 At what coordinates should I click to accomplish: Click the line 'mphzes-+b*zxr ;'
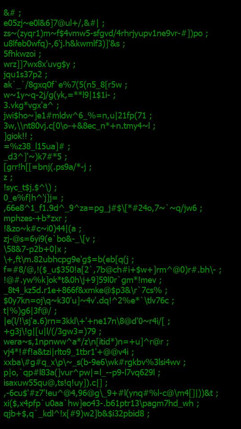pos(35,219)
